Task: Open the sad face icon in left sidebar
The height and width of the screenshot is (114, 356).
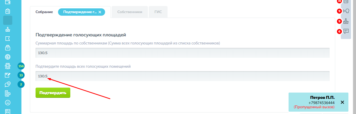Action: click(8, 102)
